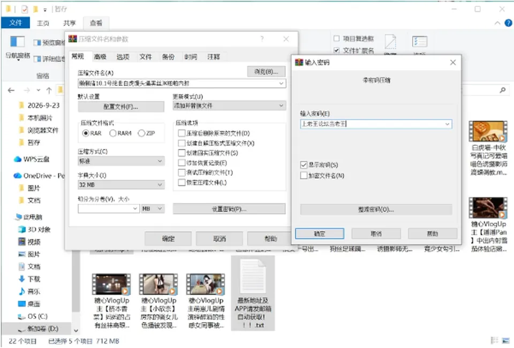This screenshot has width=514, height=348.
Task: Select 3D 对象 in the sidebar
Action: pos(34,229)
